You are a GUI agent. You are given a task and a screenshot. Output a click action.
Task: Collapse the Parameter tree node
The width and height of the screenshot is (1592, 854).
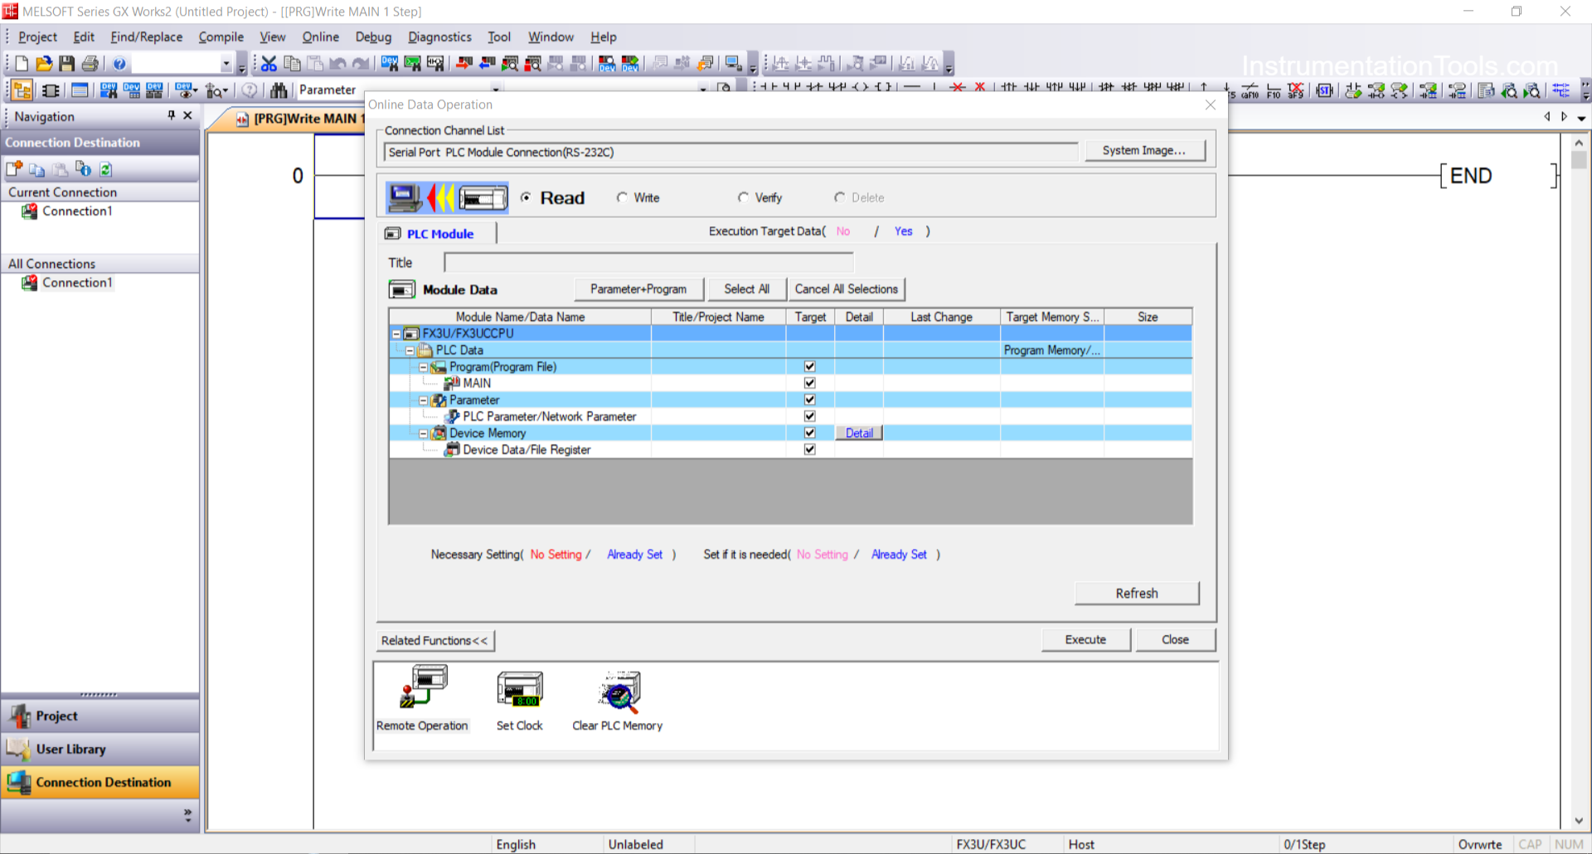[x=423, y=400]
